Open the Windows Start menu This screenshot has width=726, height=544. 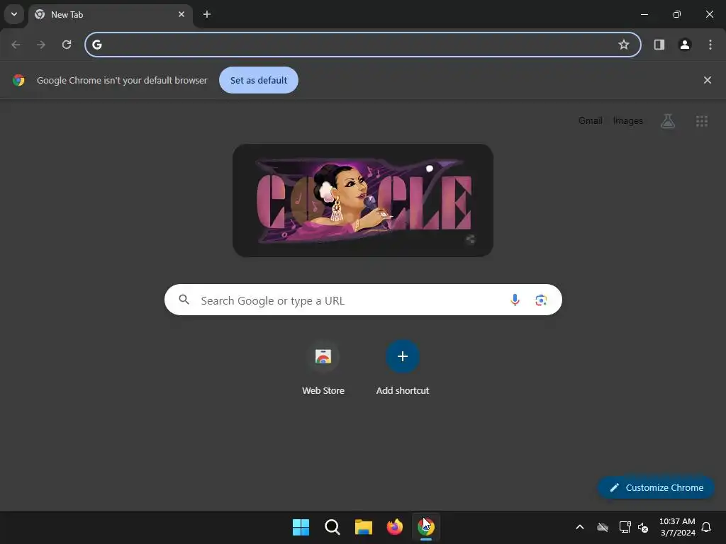pos(301,527)
